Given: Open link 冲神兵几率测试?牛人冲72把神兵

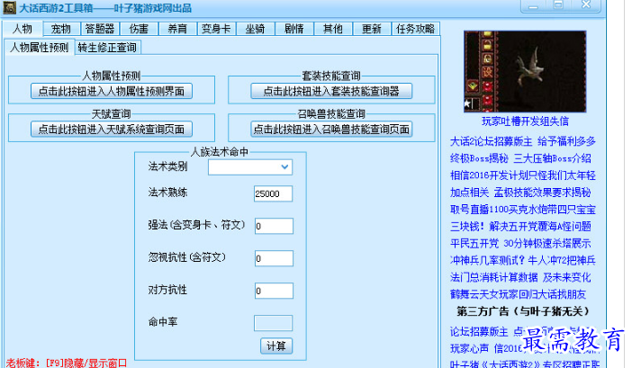Looking at the screenshot, I should tap(523, 260).
